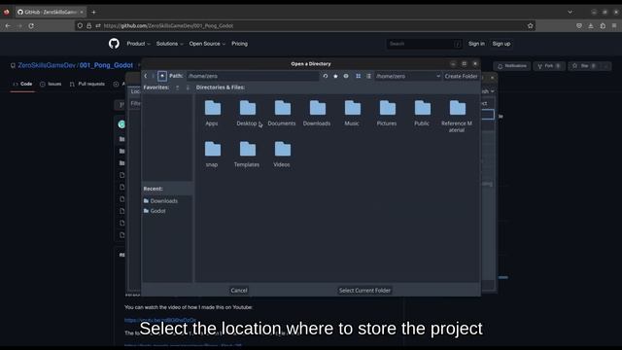Select the Desktop folder
This screenshot has width=622, height=350.
pyautogui.click(x=247, y=113)
